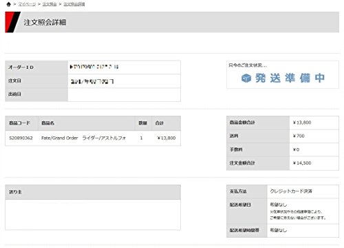Click the ¥13,800 total in product row
The width and height of the screenshot is (344, 248).
pos(166,138)
